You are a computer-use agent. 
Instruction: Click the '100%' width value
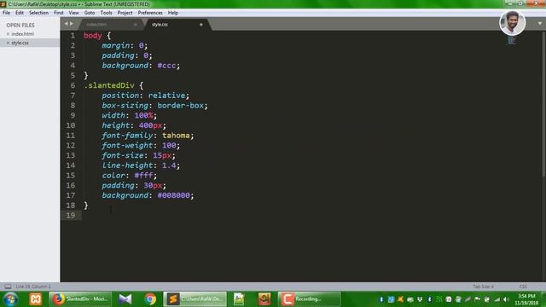(x=143, y=115)
